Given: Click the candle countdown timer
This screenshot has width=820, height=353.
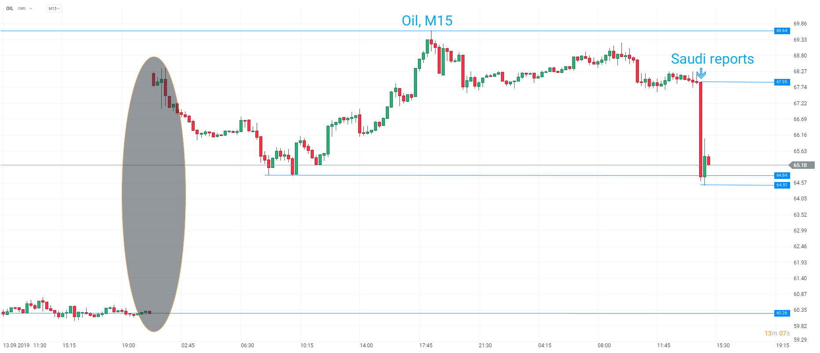Looking at the screenshot, I should pyautogui.click(x=777, y=333).
